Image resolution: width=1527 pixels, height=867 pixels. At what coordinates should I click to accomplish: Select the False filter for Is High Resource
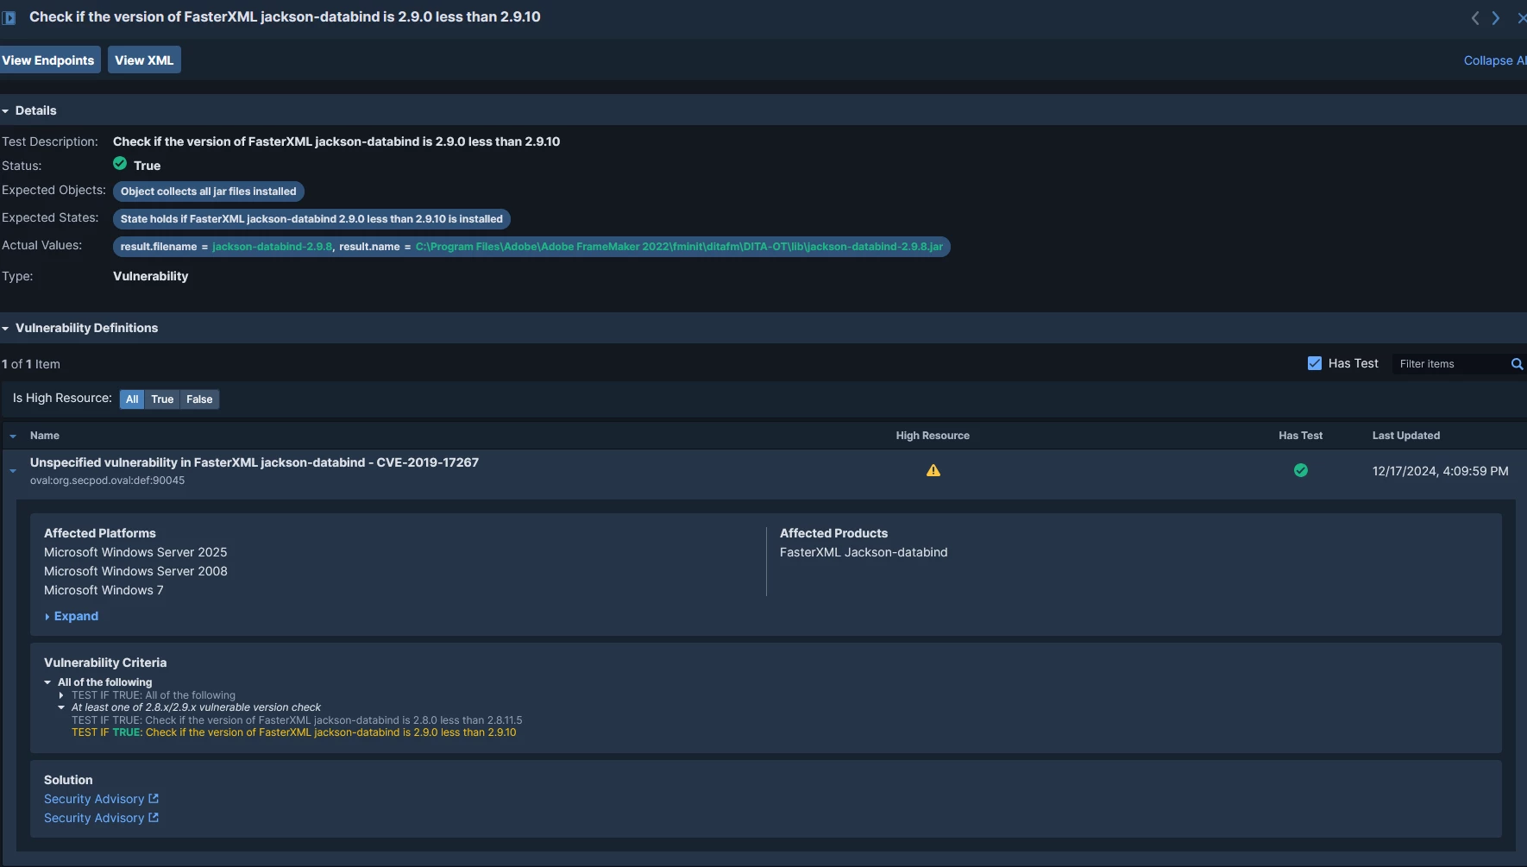point(199,399)
